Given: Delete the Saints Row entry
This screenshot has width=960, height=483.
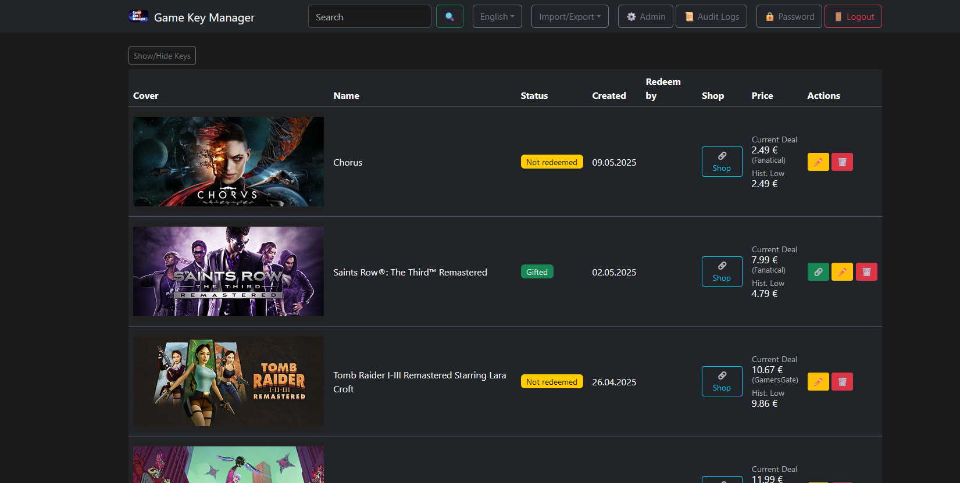Looking at the screenshot, I should pos(866,272).
